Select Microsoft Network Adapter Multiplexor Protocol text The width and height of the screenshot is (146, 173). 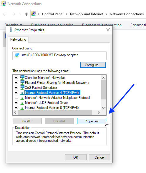point(57,98)
